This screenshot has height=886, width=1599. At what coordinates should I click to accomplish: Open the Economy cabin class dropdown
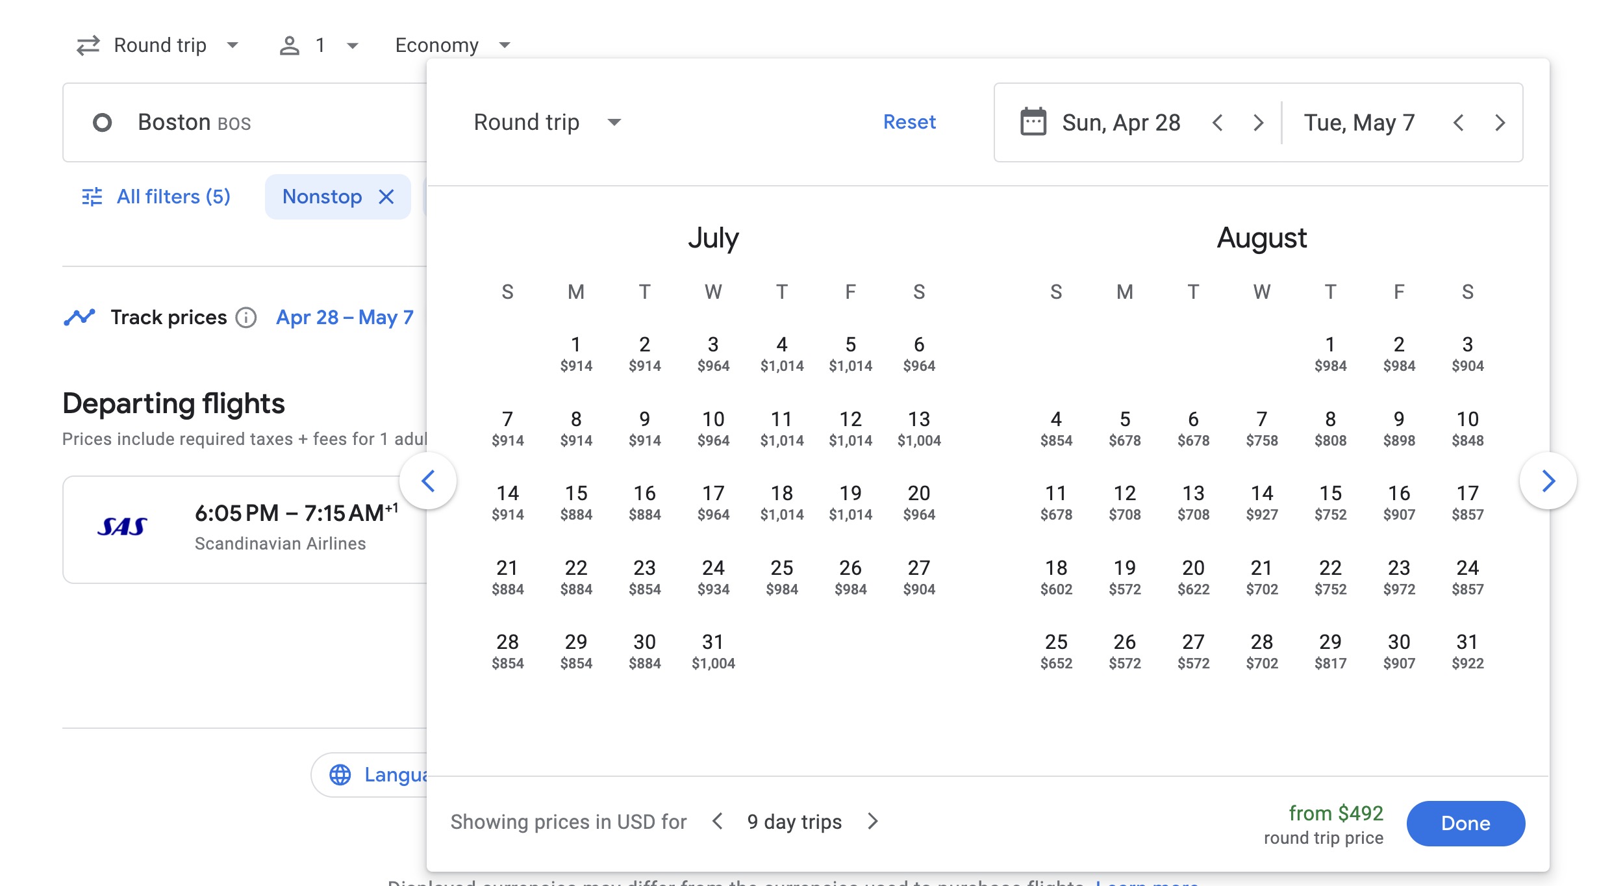click(452, 45)
